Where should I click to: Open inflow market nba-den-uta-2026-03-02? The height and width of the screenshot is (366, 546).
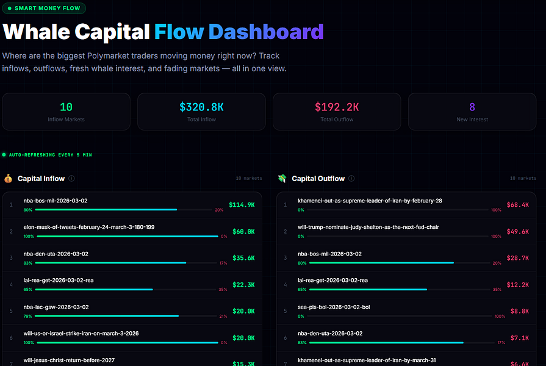click(132, 258)
